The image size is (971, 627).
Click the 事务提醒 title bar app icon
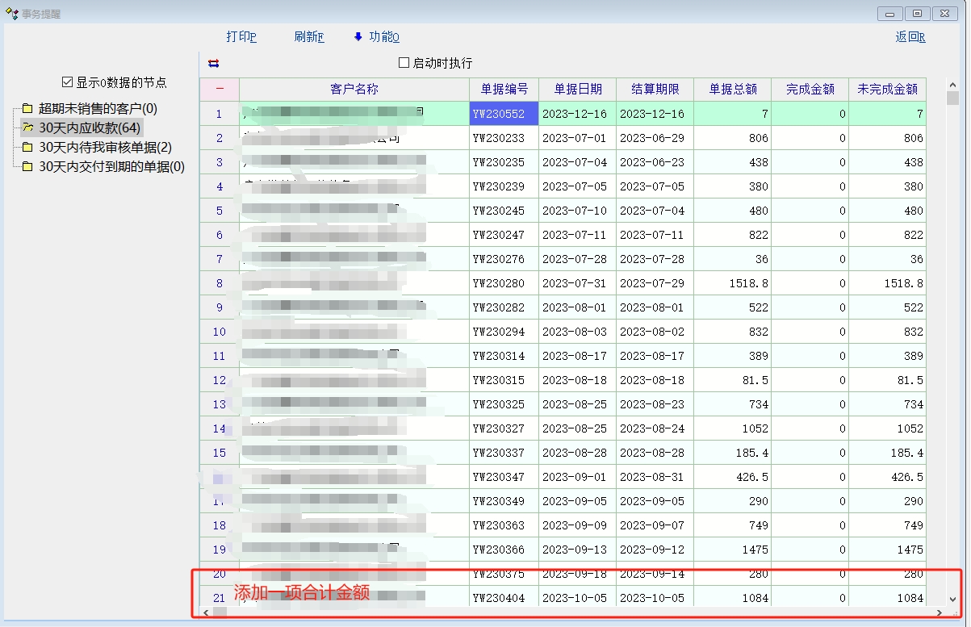pyautogui.click(x=11, y=14)
